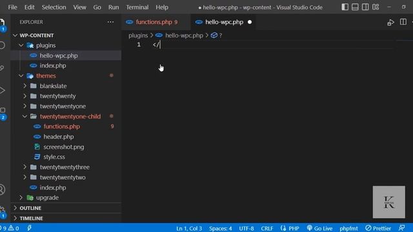
Task: Click phpfmt in status bar
Action: coord(348,228)
